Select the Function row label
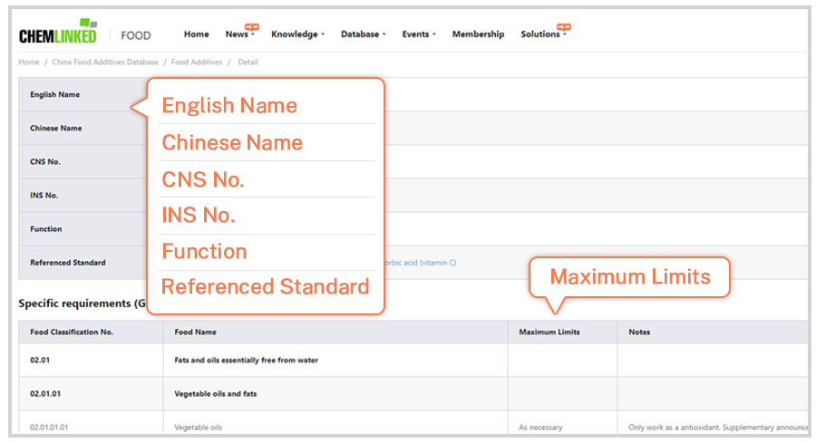This screenshot has height=443, width=816. click(x=46, y=229)
